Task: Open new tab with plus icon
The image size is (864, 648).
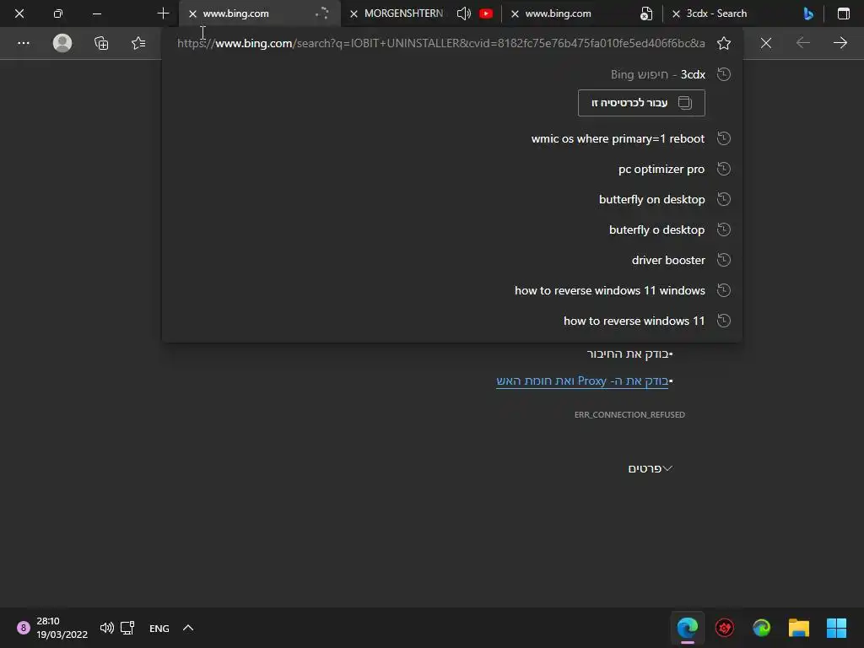Action: tap(163, 13)
